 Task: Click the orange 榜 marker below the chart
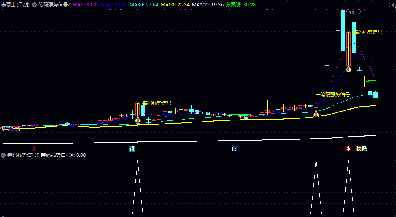pyautogui.click(x=359, y=148)
